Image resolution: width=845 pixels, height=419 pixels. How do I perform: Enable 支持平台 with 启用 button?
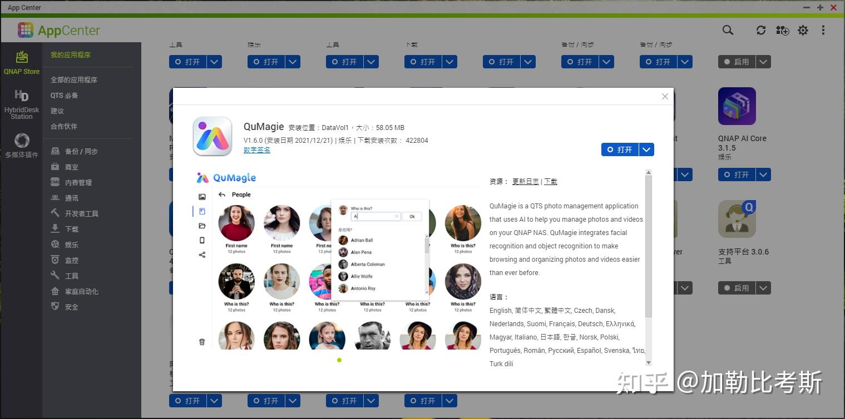coord(737,288)
